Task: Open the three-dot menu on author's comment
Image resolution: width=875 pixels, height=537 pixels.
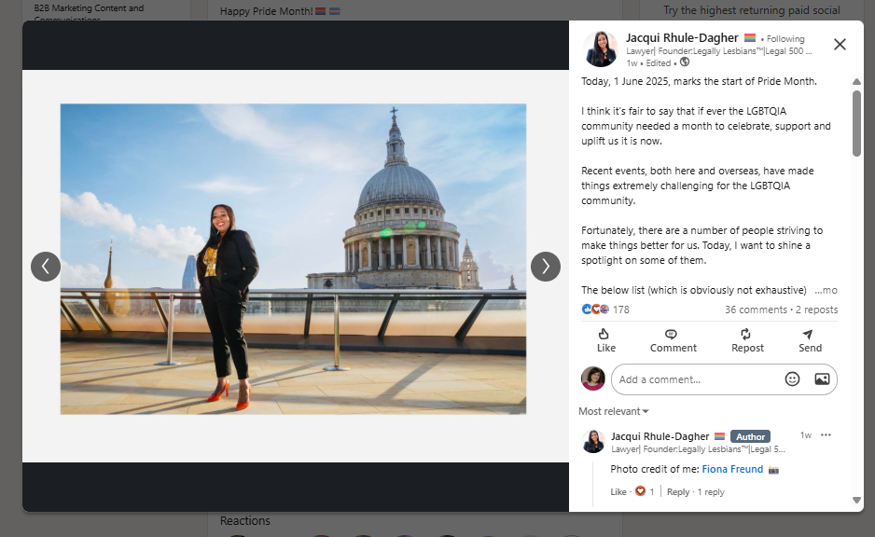Action: 826,435
